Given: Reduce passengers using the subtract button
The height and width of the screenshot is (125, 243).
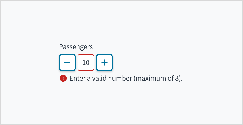Looking at the screenshot, I should click(x=67, y=62).
